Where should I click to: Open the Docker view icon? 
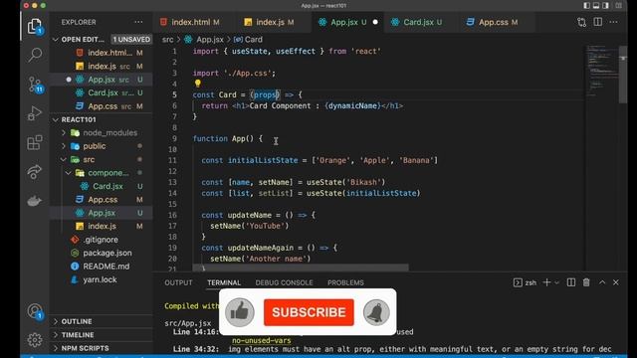(x=35, y=201)
